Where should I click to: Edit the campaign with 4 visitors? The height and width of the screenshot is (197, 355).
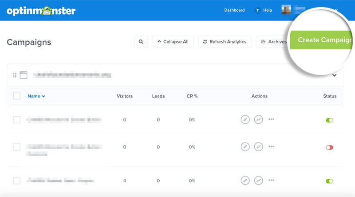pos(245,181)
